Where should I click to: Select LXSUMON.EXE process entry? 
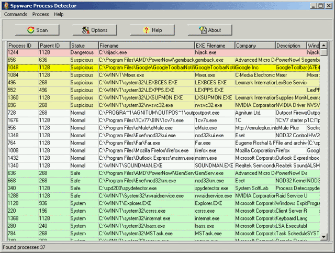click(x=163, y=98)
